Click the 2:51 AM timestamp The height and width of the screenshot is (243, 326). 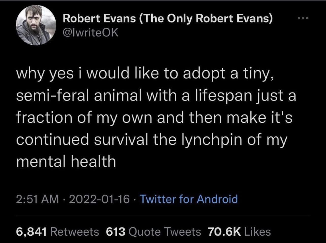pos(37,199)
